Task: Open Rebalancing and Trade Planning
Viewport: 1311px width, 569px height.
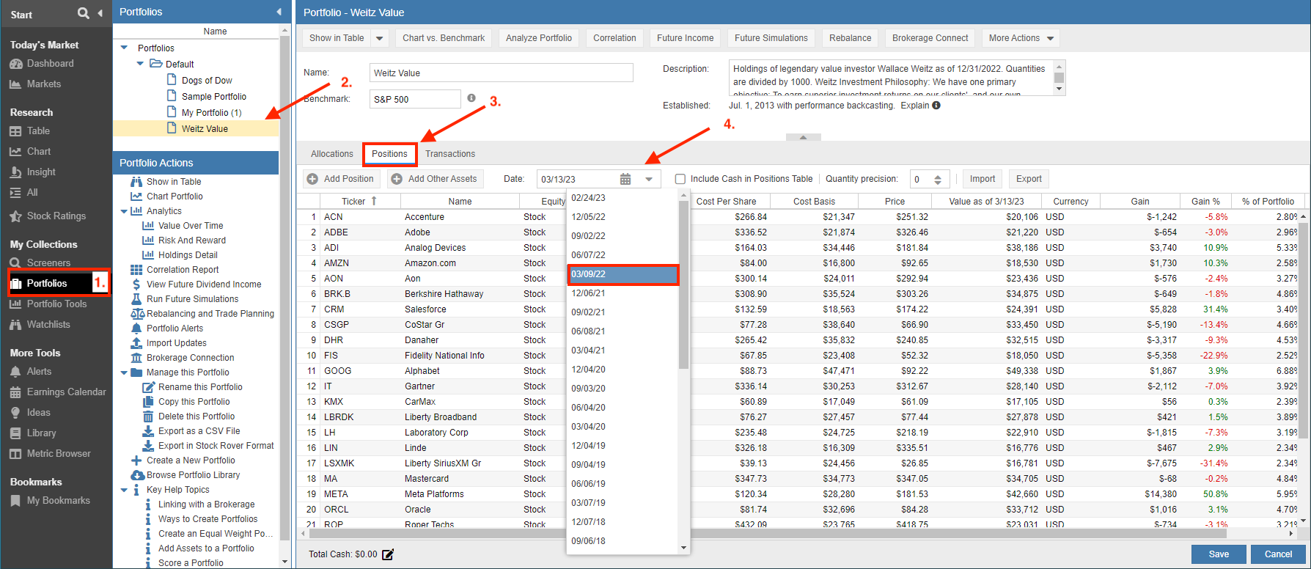Action: tap(210, 314)
